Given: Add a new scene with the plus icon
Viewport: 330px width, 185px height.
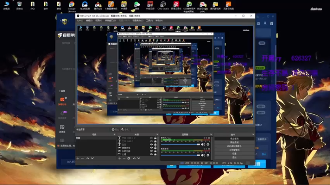Looking at the screenshot, I should coord(78,158).
